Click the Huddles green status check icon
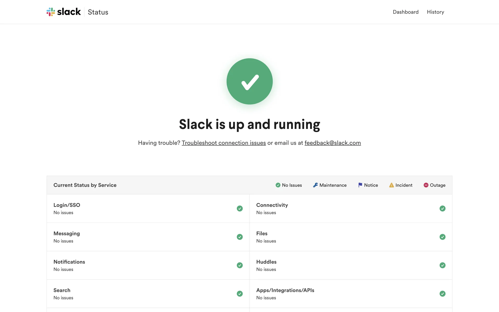This screenshot has width=499, height=312. coord(442,265)
